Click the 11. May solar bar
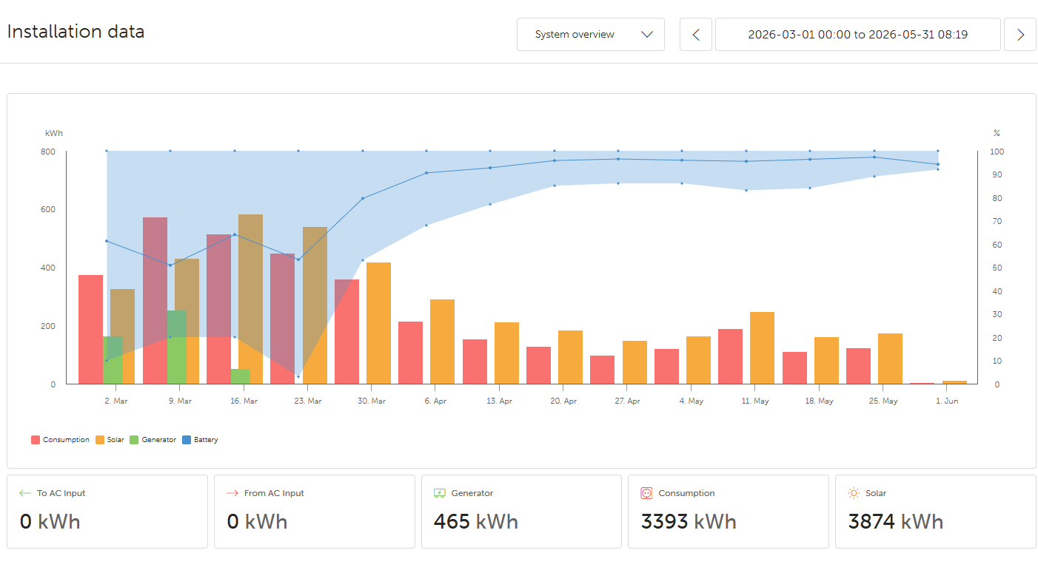1038x570 pixels. coord(762,348)
